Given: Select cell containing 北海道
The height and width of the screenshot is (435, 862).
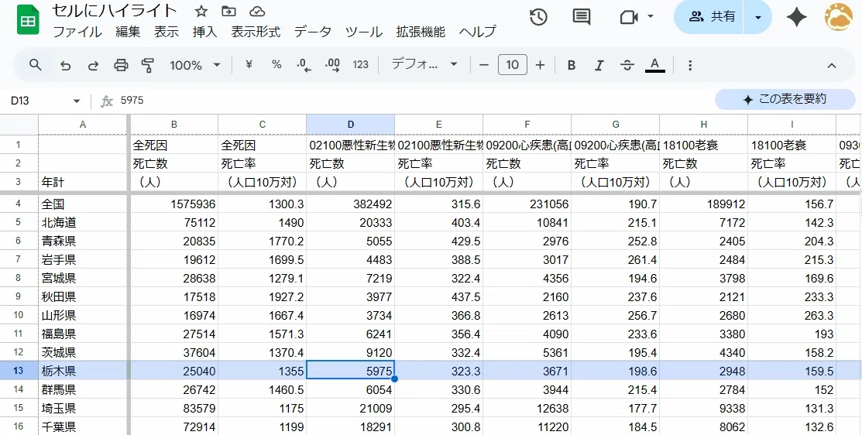Looking at the screenshot, I should [82, 222].
